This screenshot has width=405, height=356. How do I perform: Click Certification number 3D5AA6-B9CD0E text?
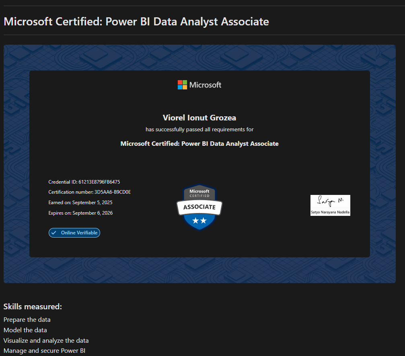click(89, 192)
